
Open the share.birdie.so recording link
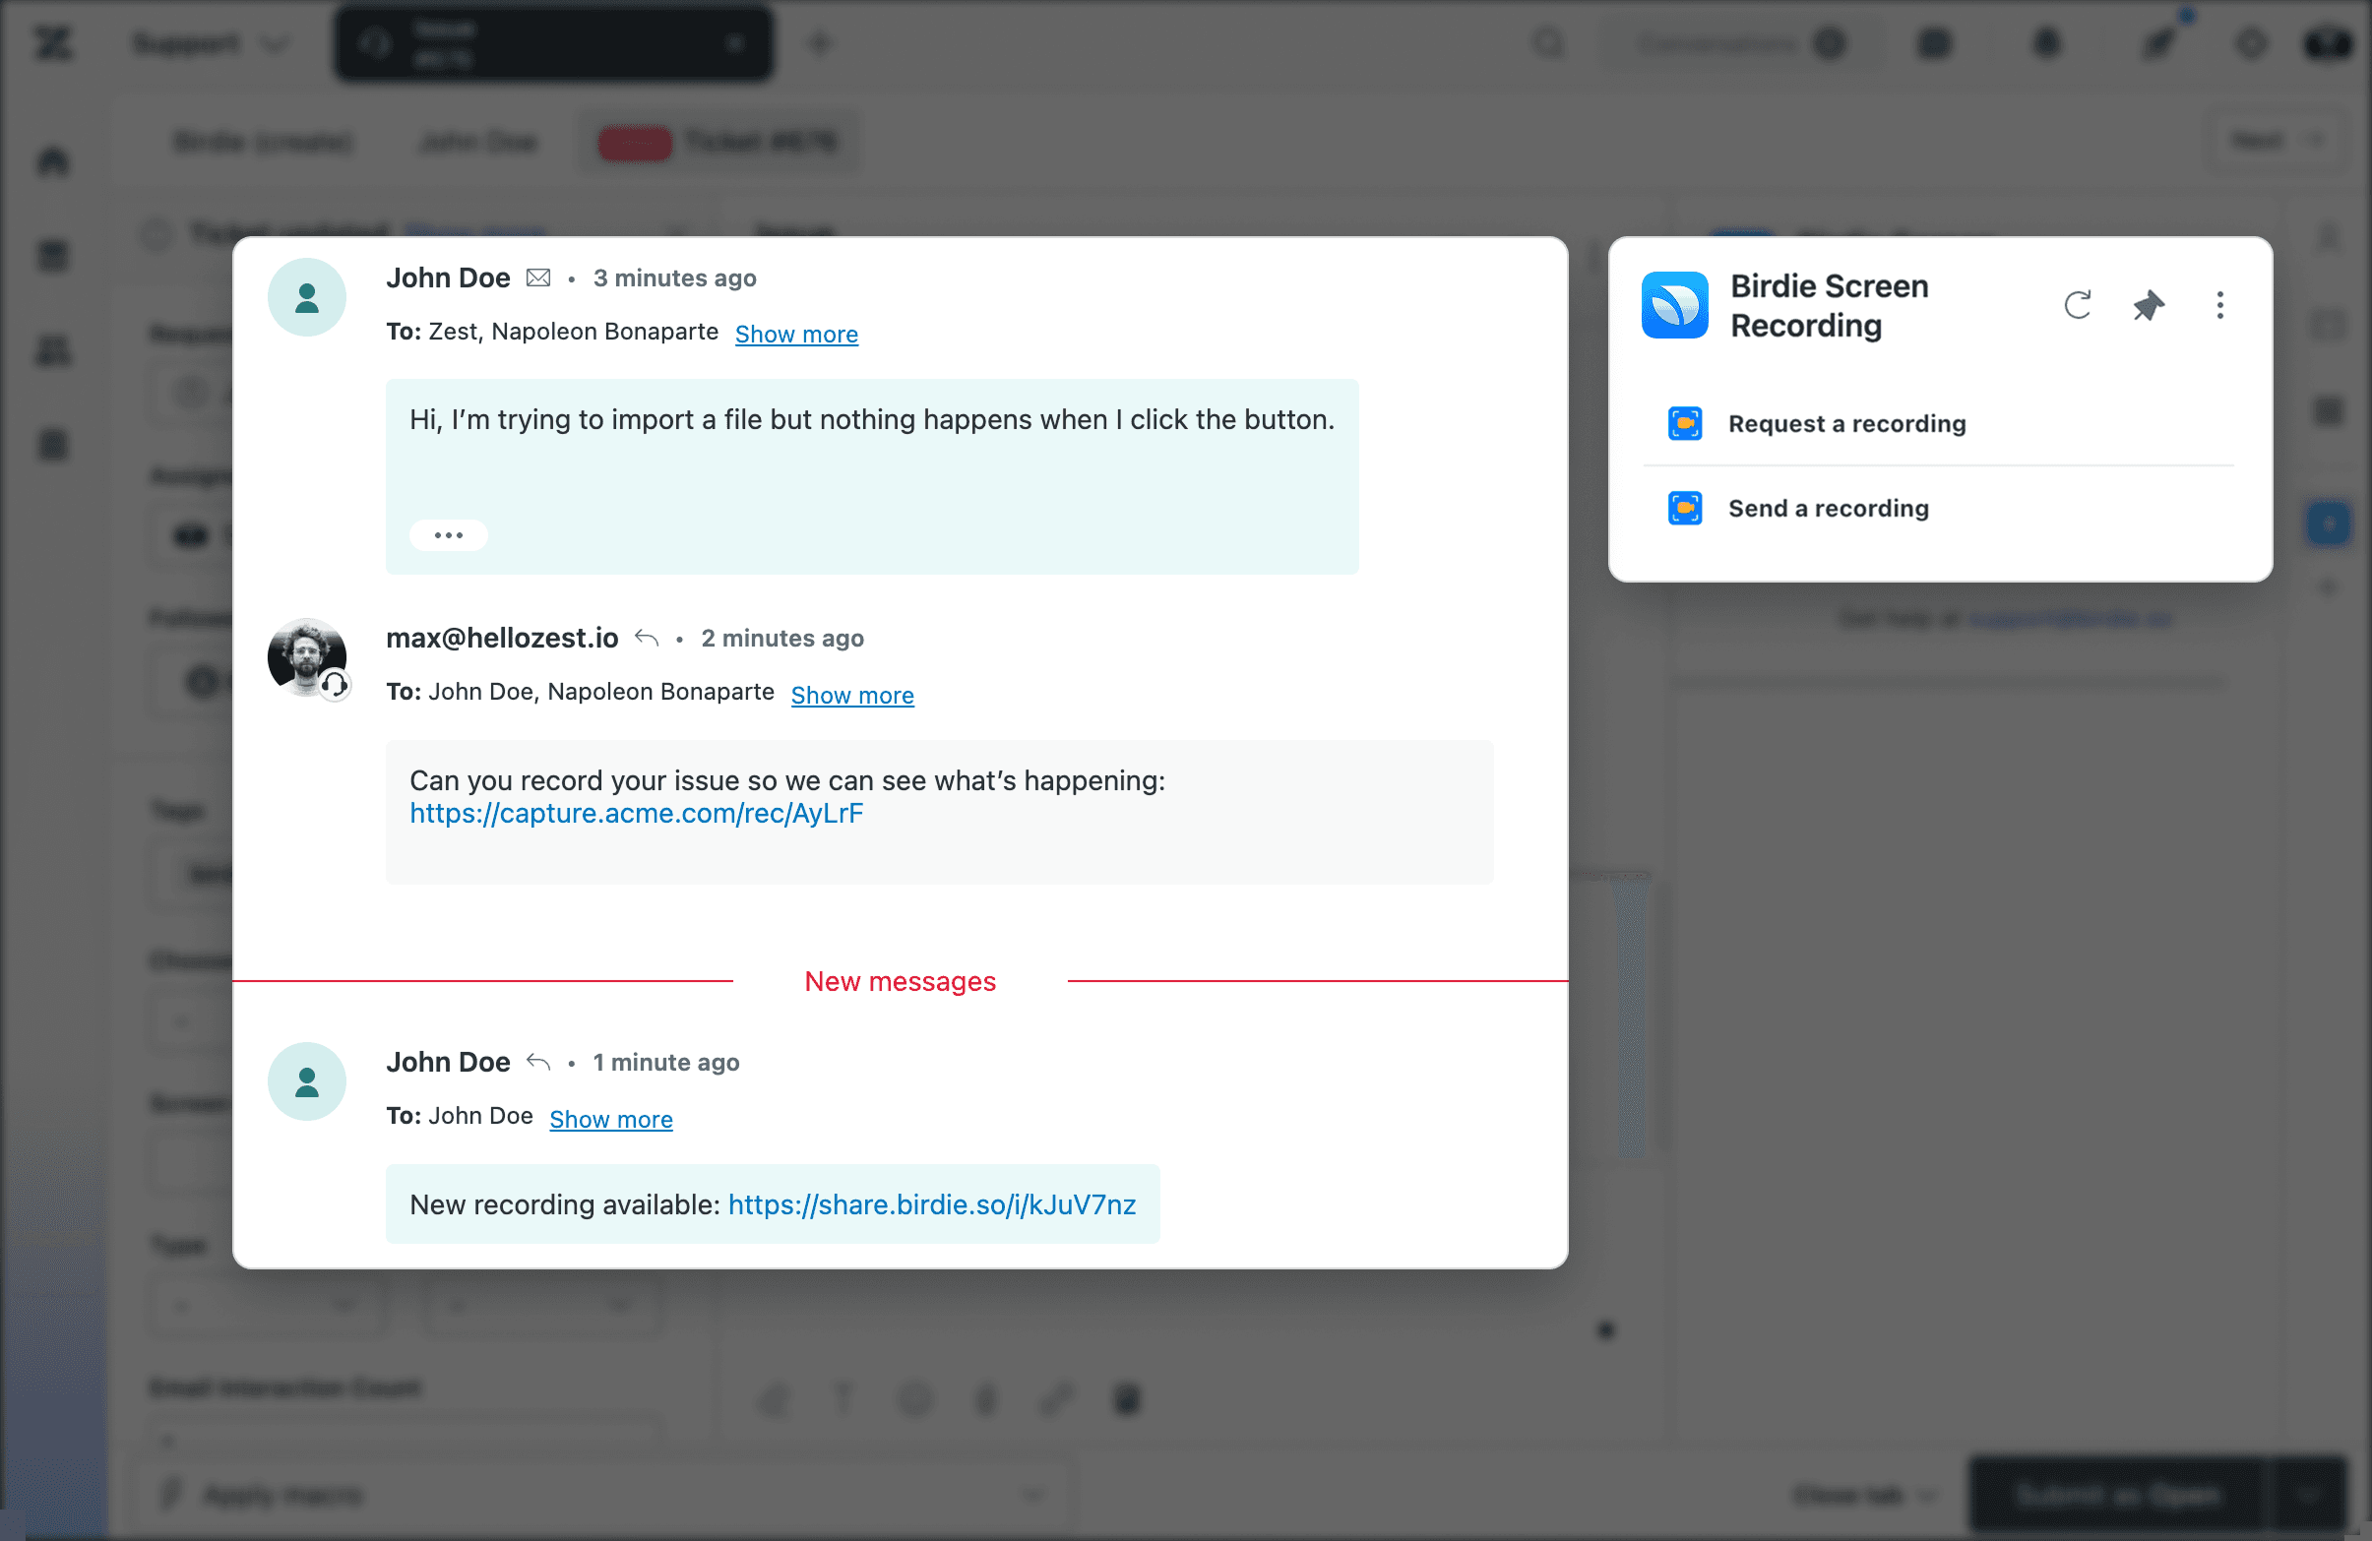pos(932,1204)
